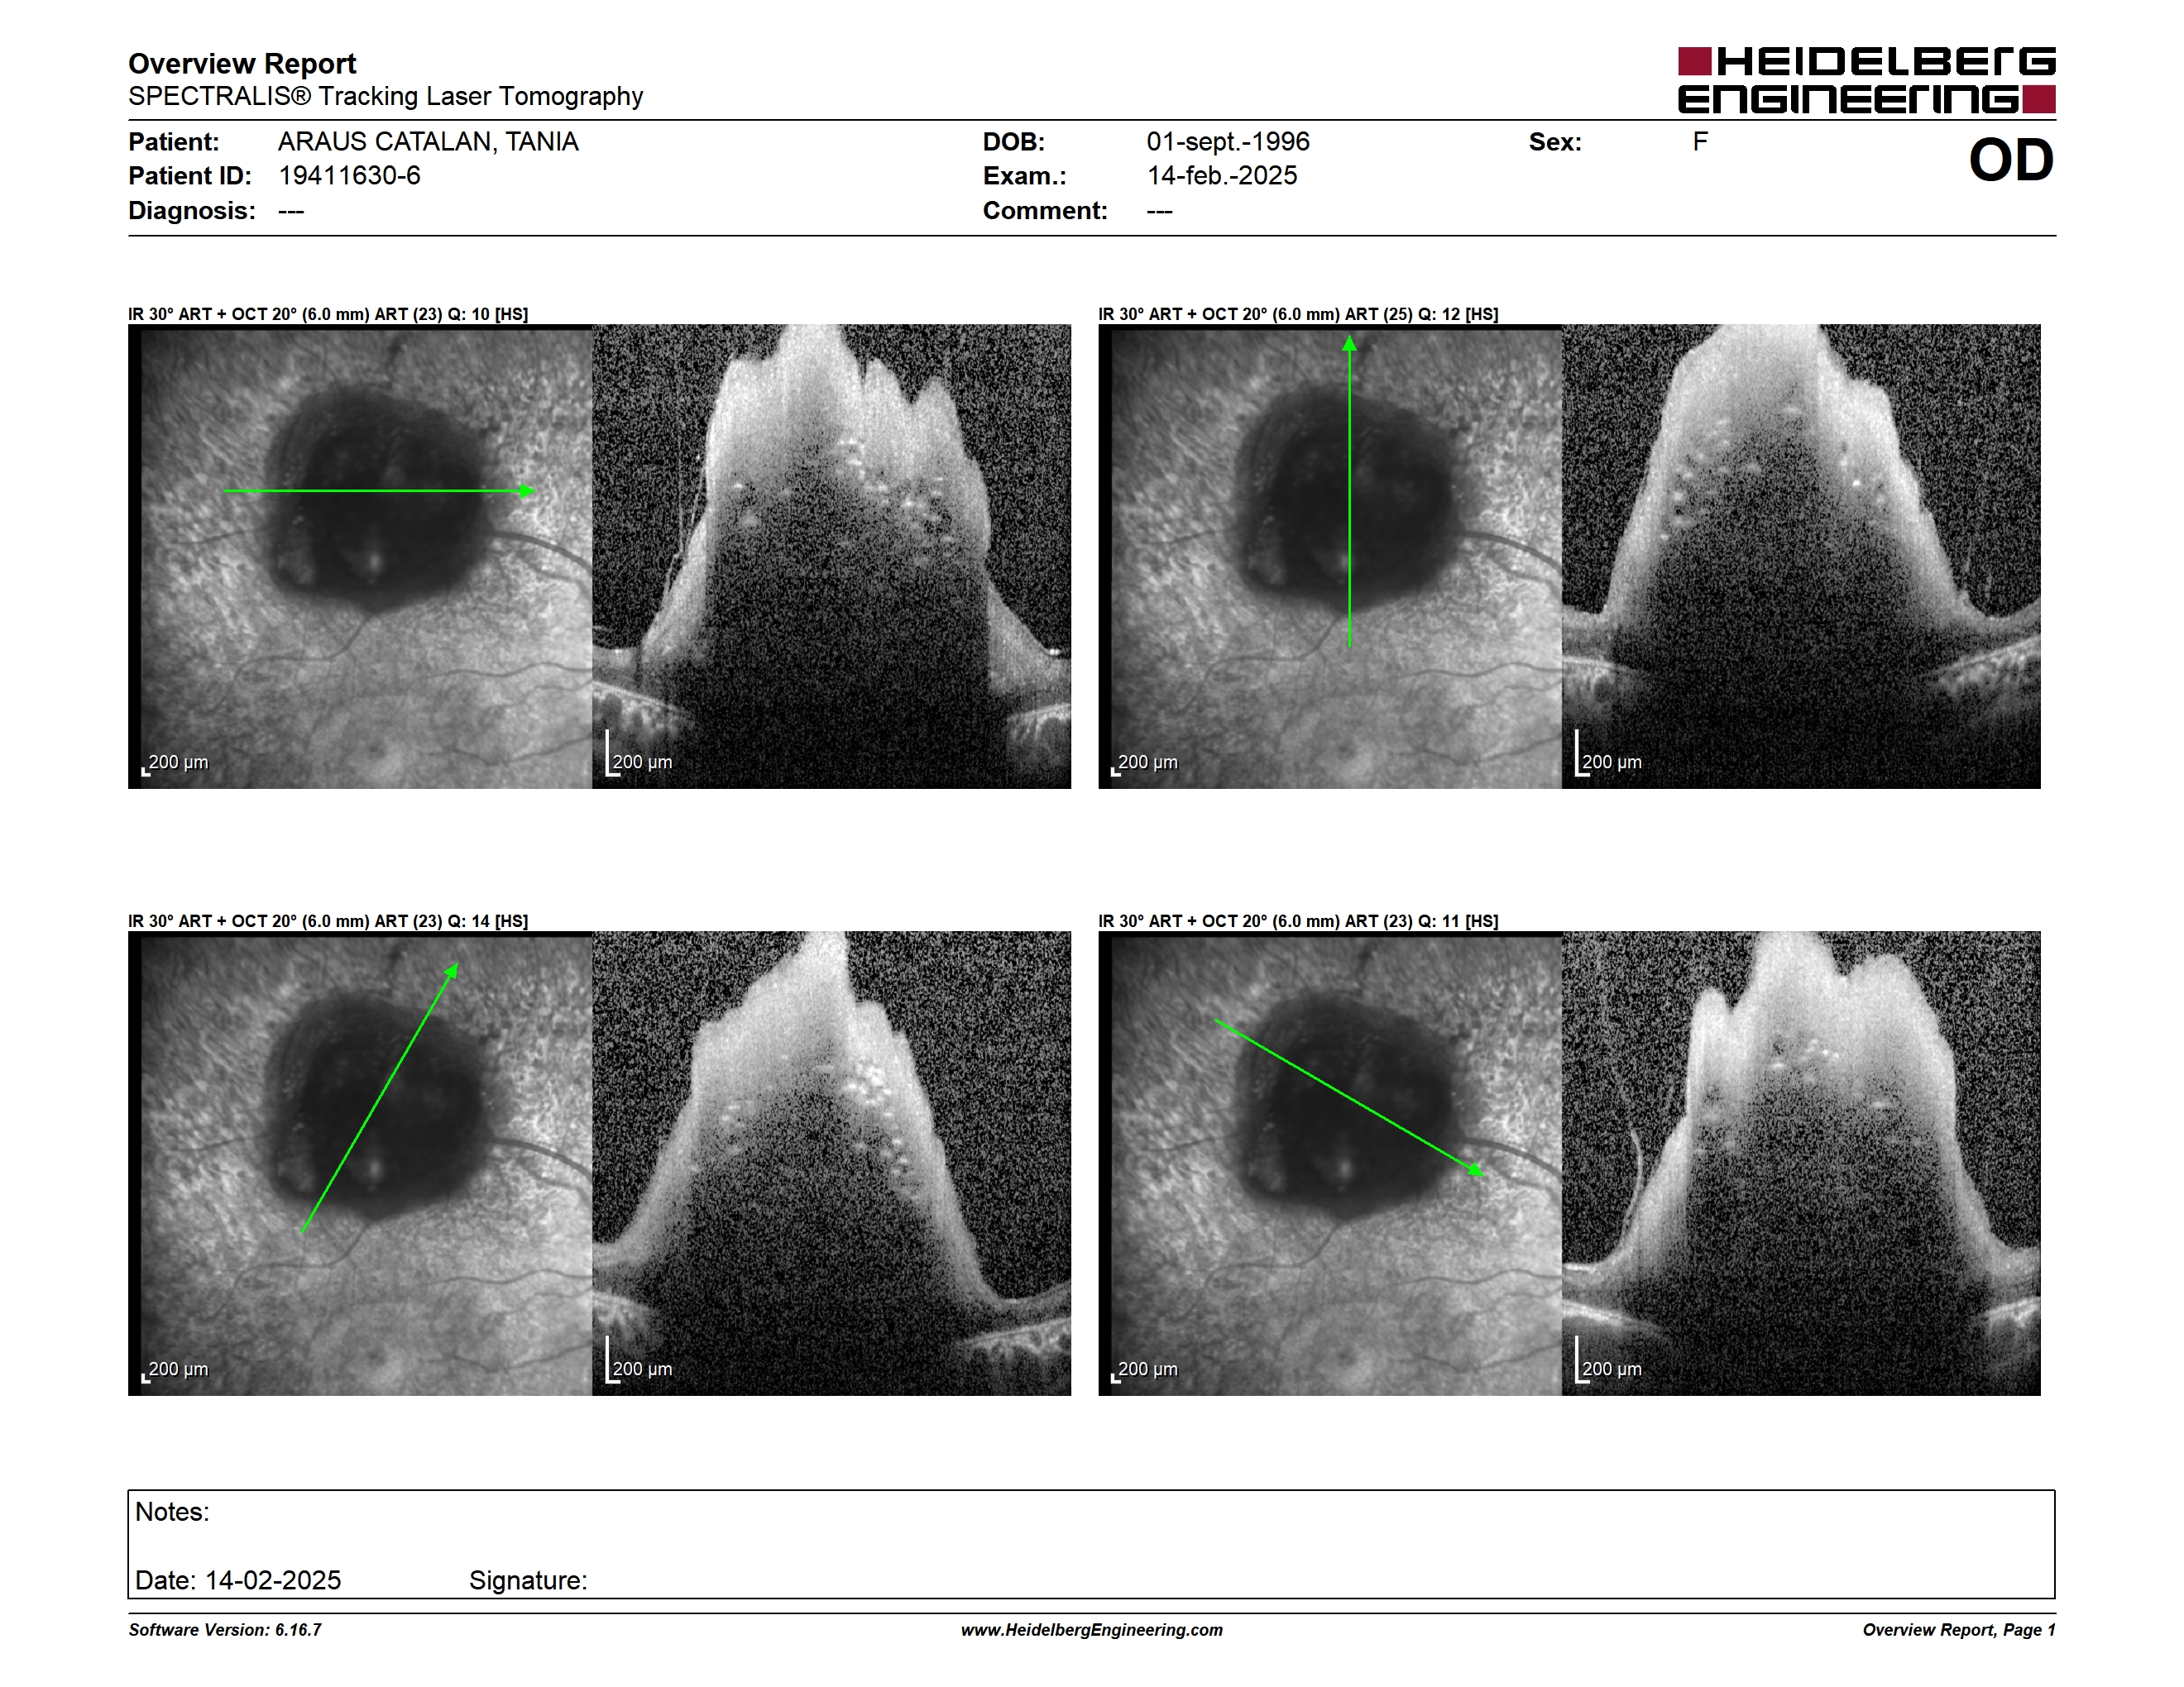Click the Diagnosis label
Image resolution: width=2184 pixels, height=1687 pixels.
pyautogui.click(x=191, y=211)
